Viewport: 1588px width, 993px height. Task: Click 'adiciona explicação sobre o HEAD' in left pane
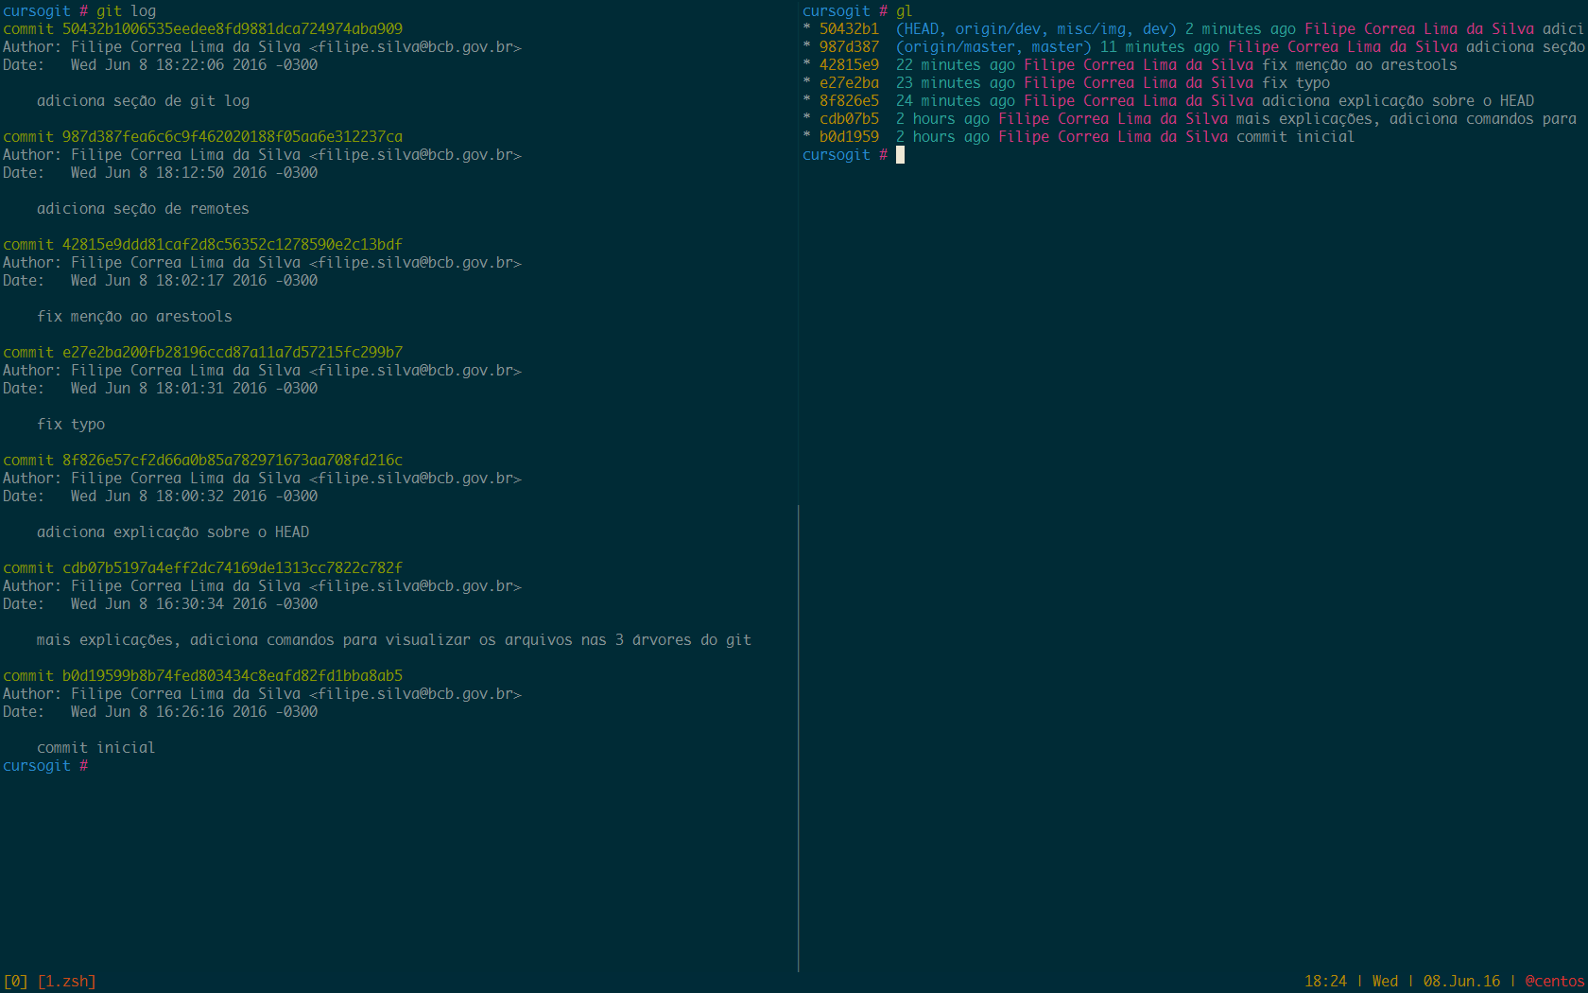point(173,532)
